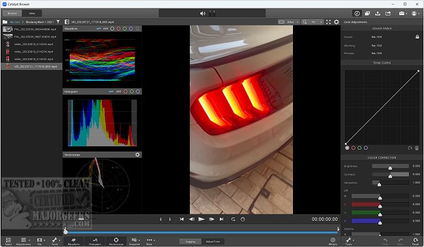The width and height of the screenshot is (424, 247).
Task: Toggle Waveform green channel circle
Action: point(125,29)
